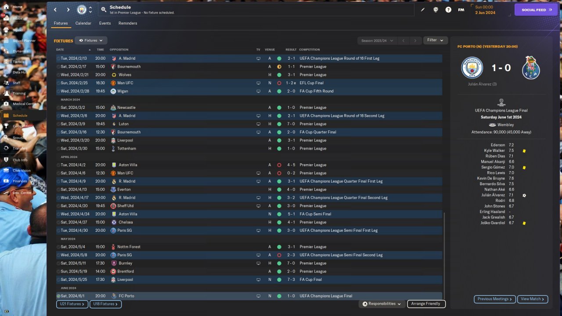Open the Inbox from the sidebar
This screenshot has width=562, height=316.
[18, 18]
